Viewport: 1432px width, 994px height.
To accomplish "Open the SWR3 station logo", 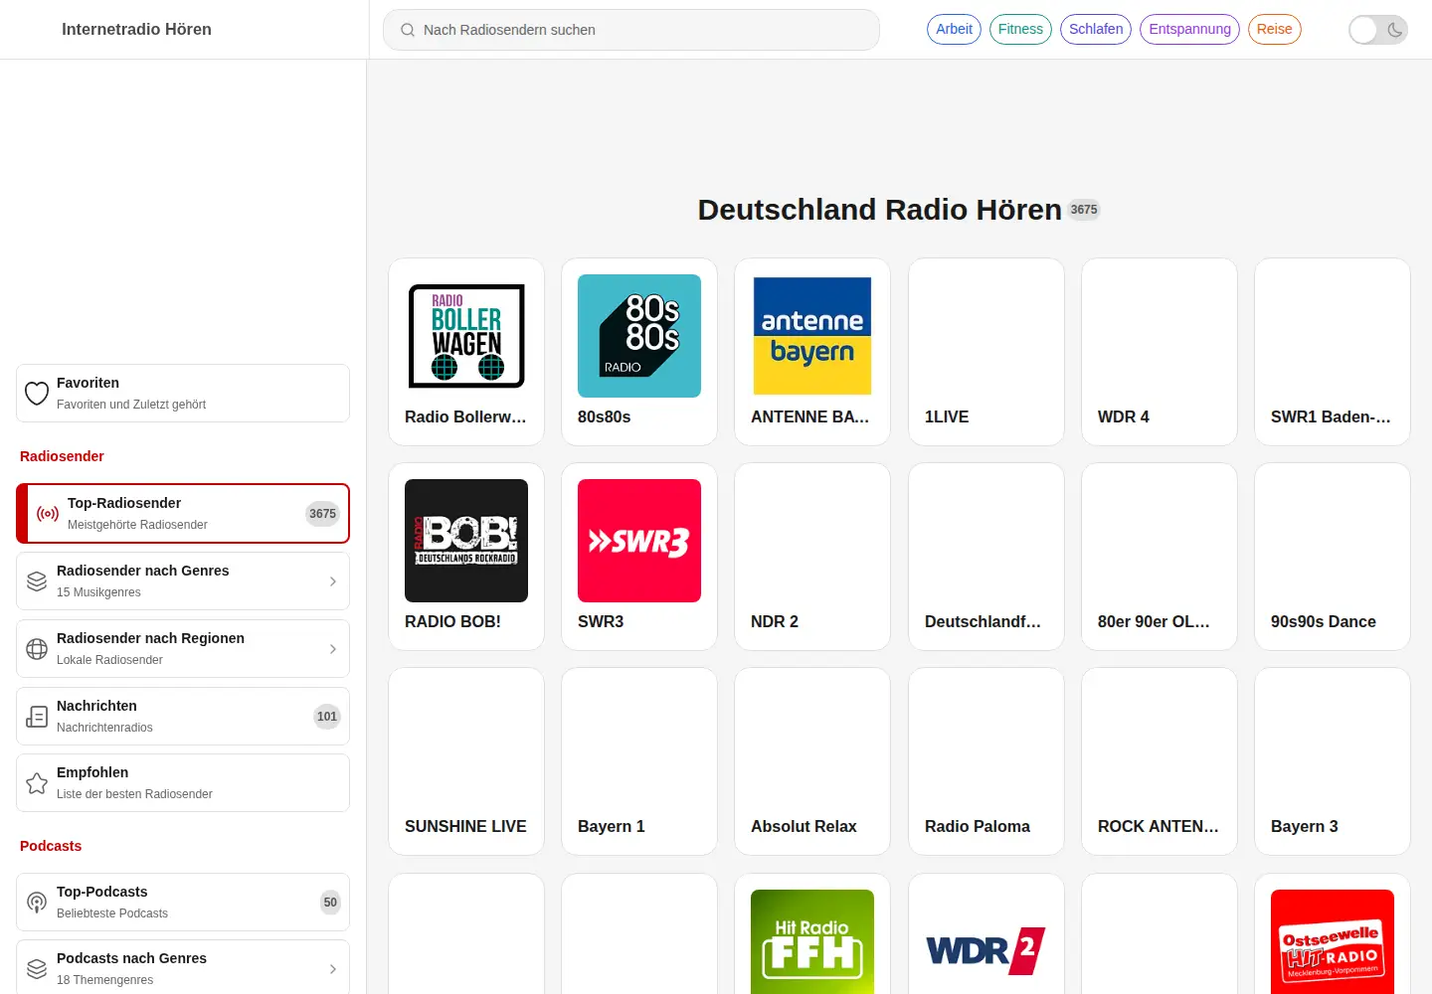I will (x=639, y=541).
